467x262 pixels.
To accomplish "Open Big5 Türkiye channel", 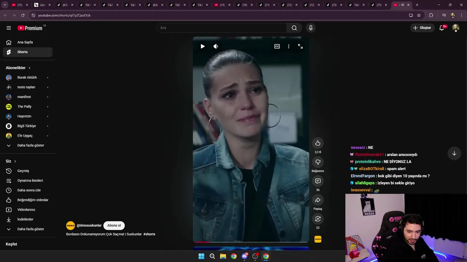I will tap(28, 126).
